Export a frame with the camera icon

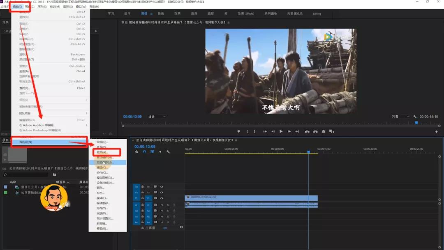[324, 131]
